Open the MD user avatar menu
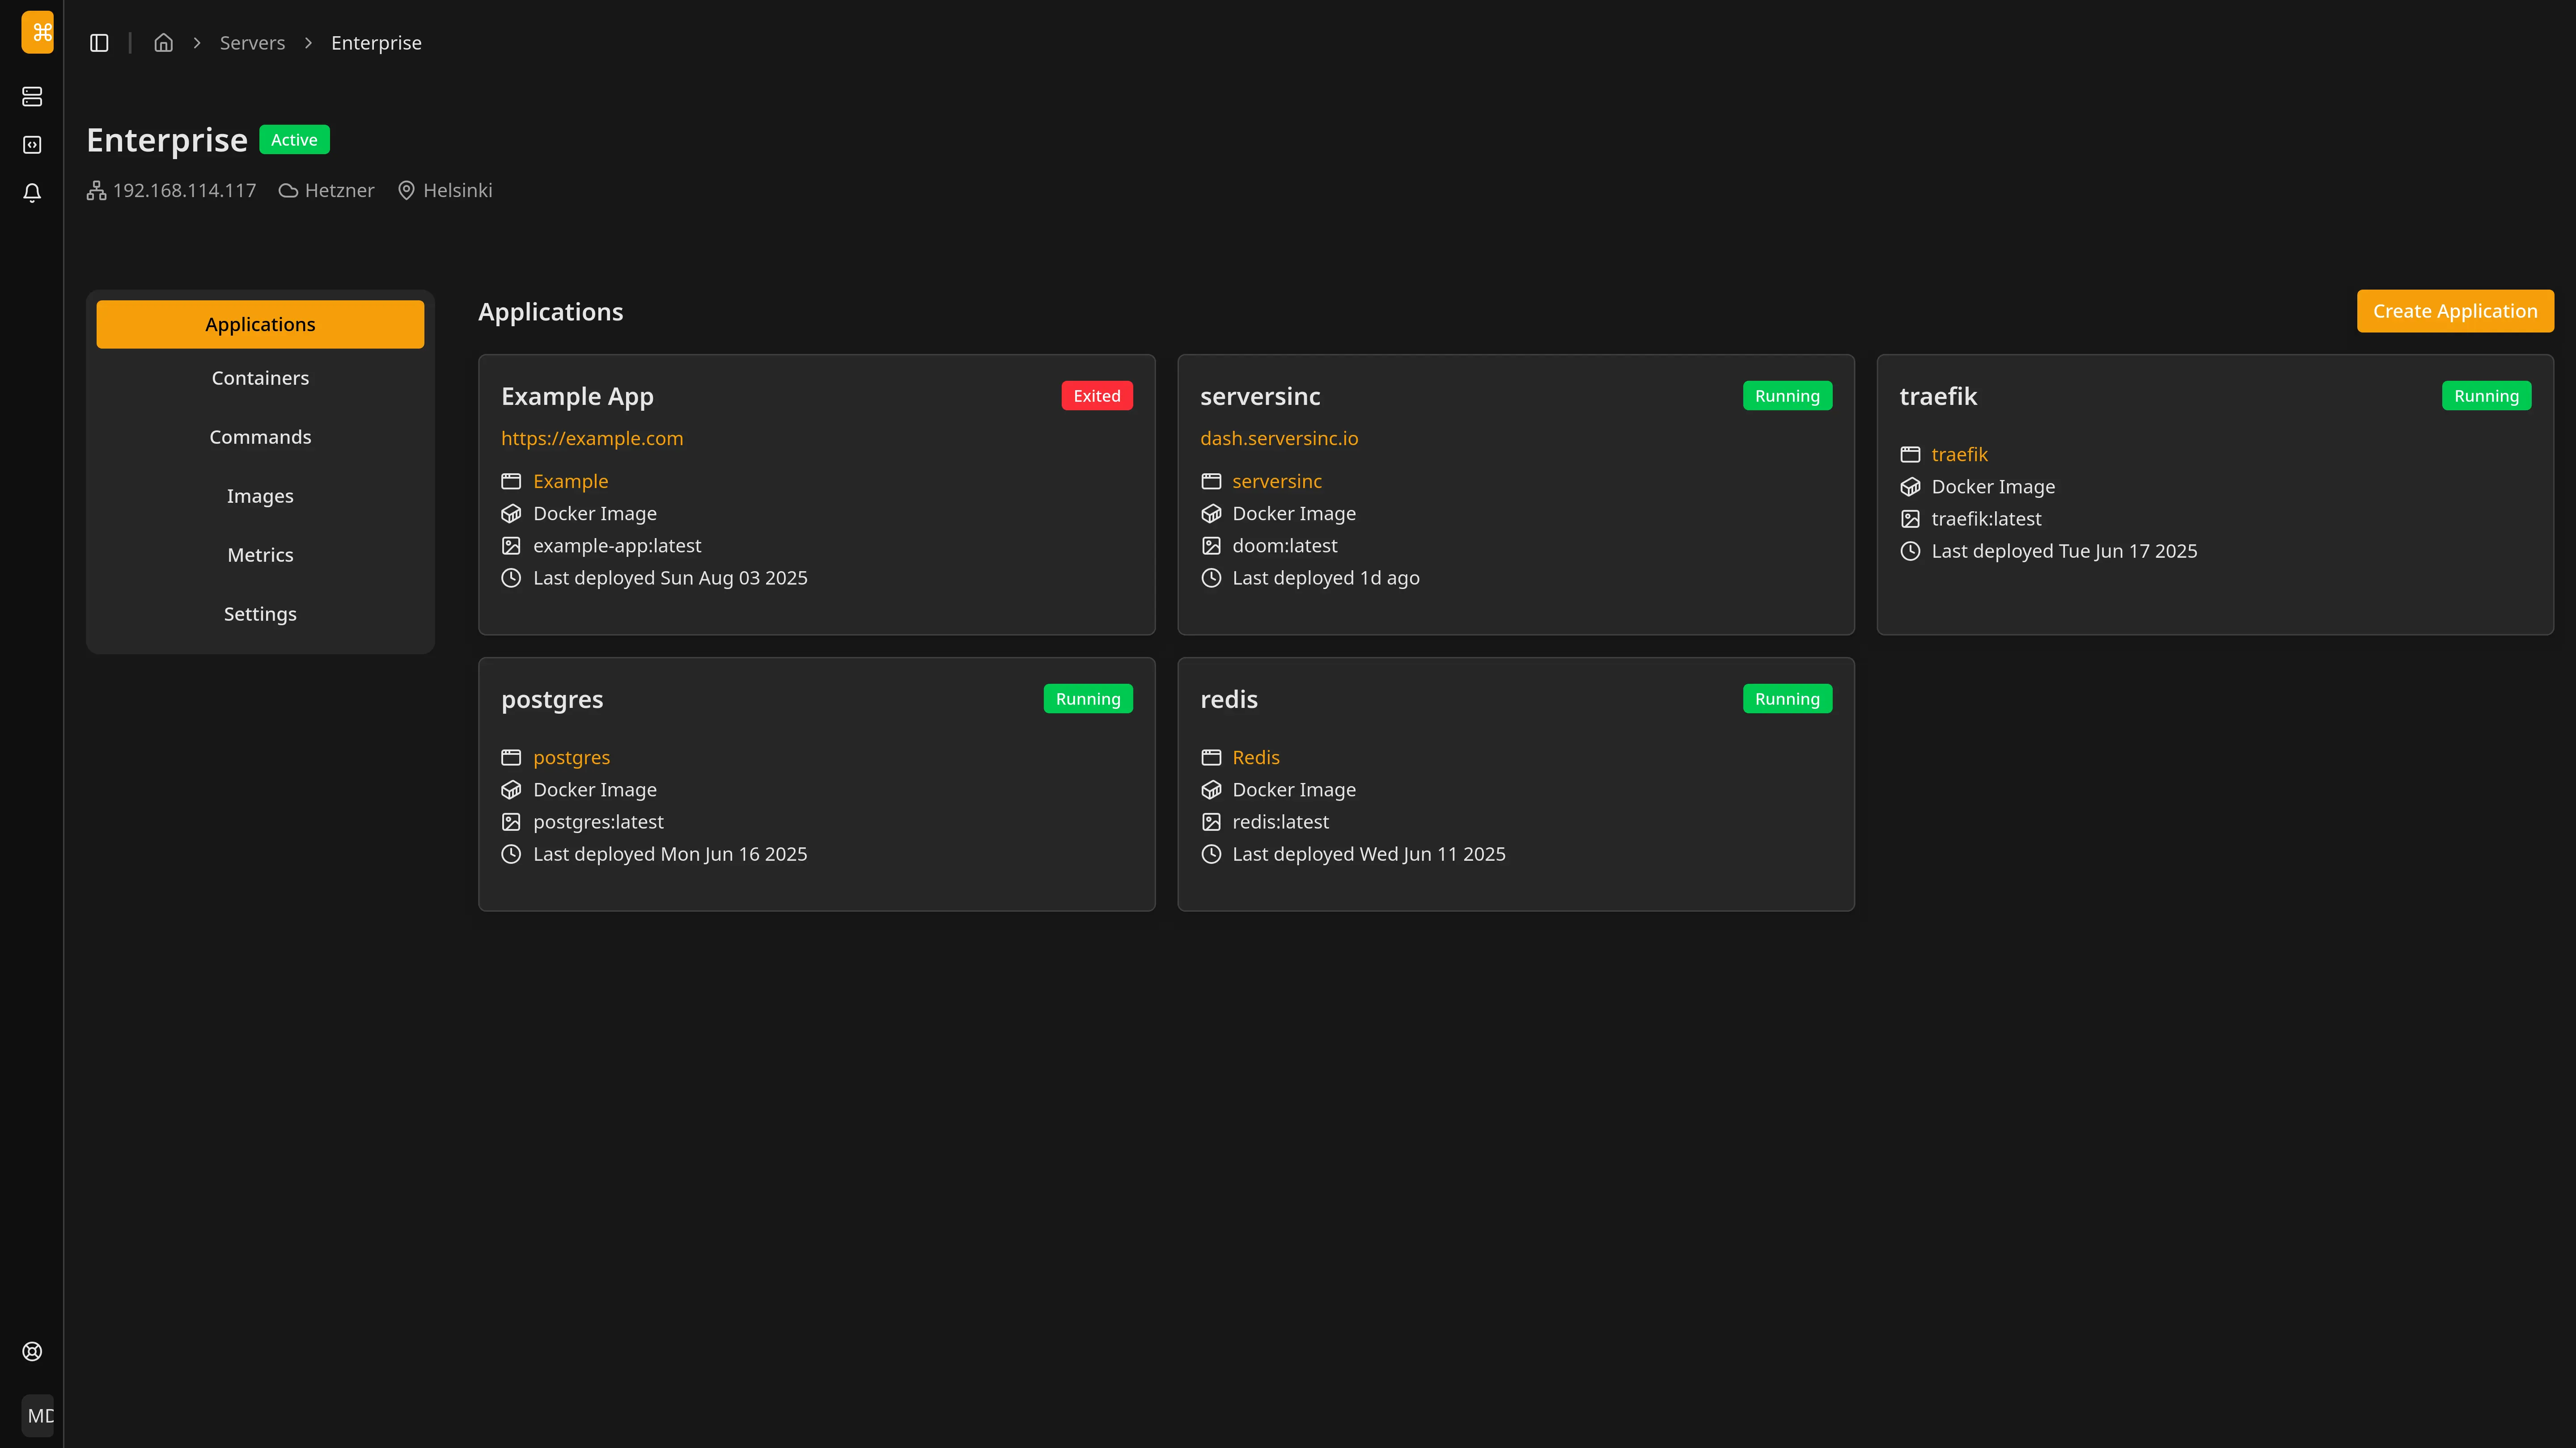Screen dimensions: 2576x1448 [38, 1415]
